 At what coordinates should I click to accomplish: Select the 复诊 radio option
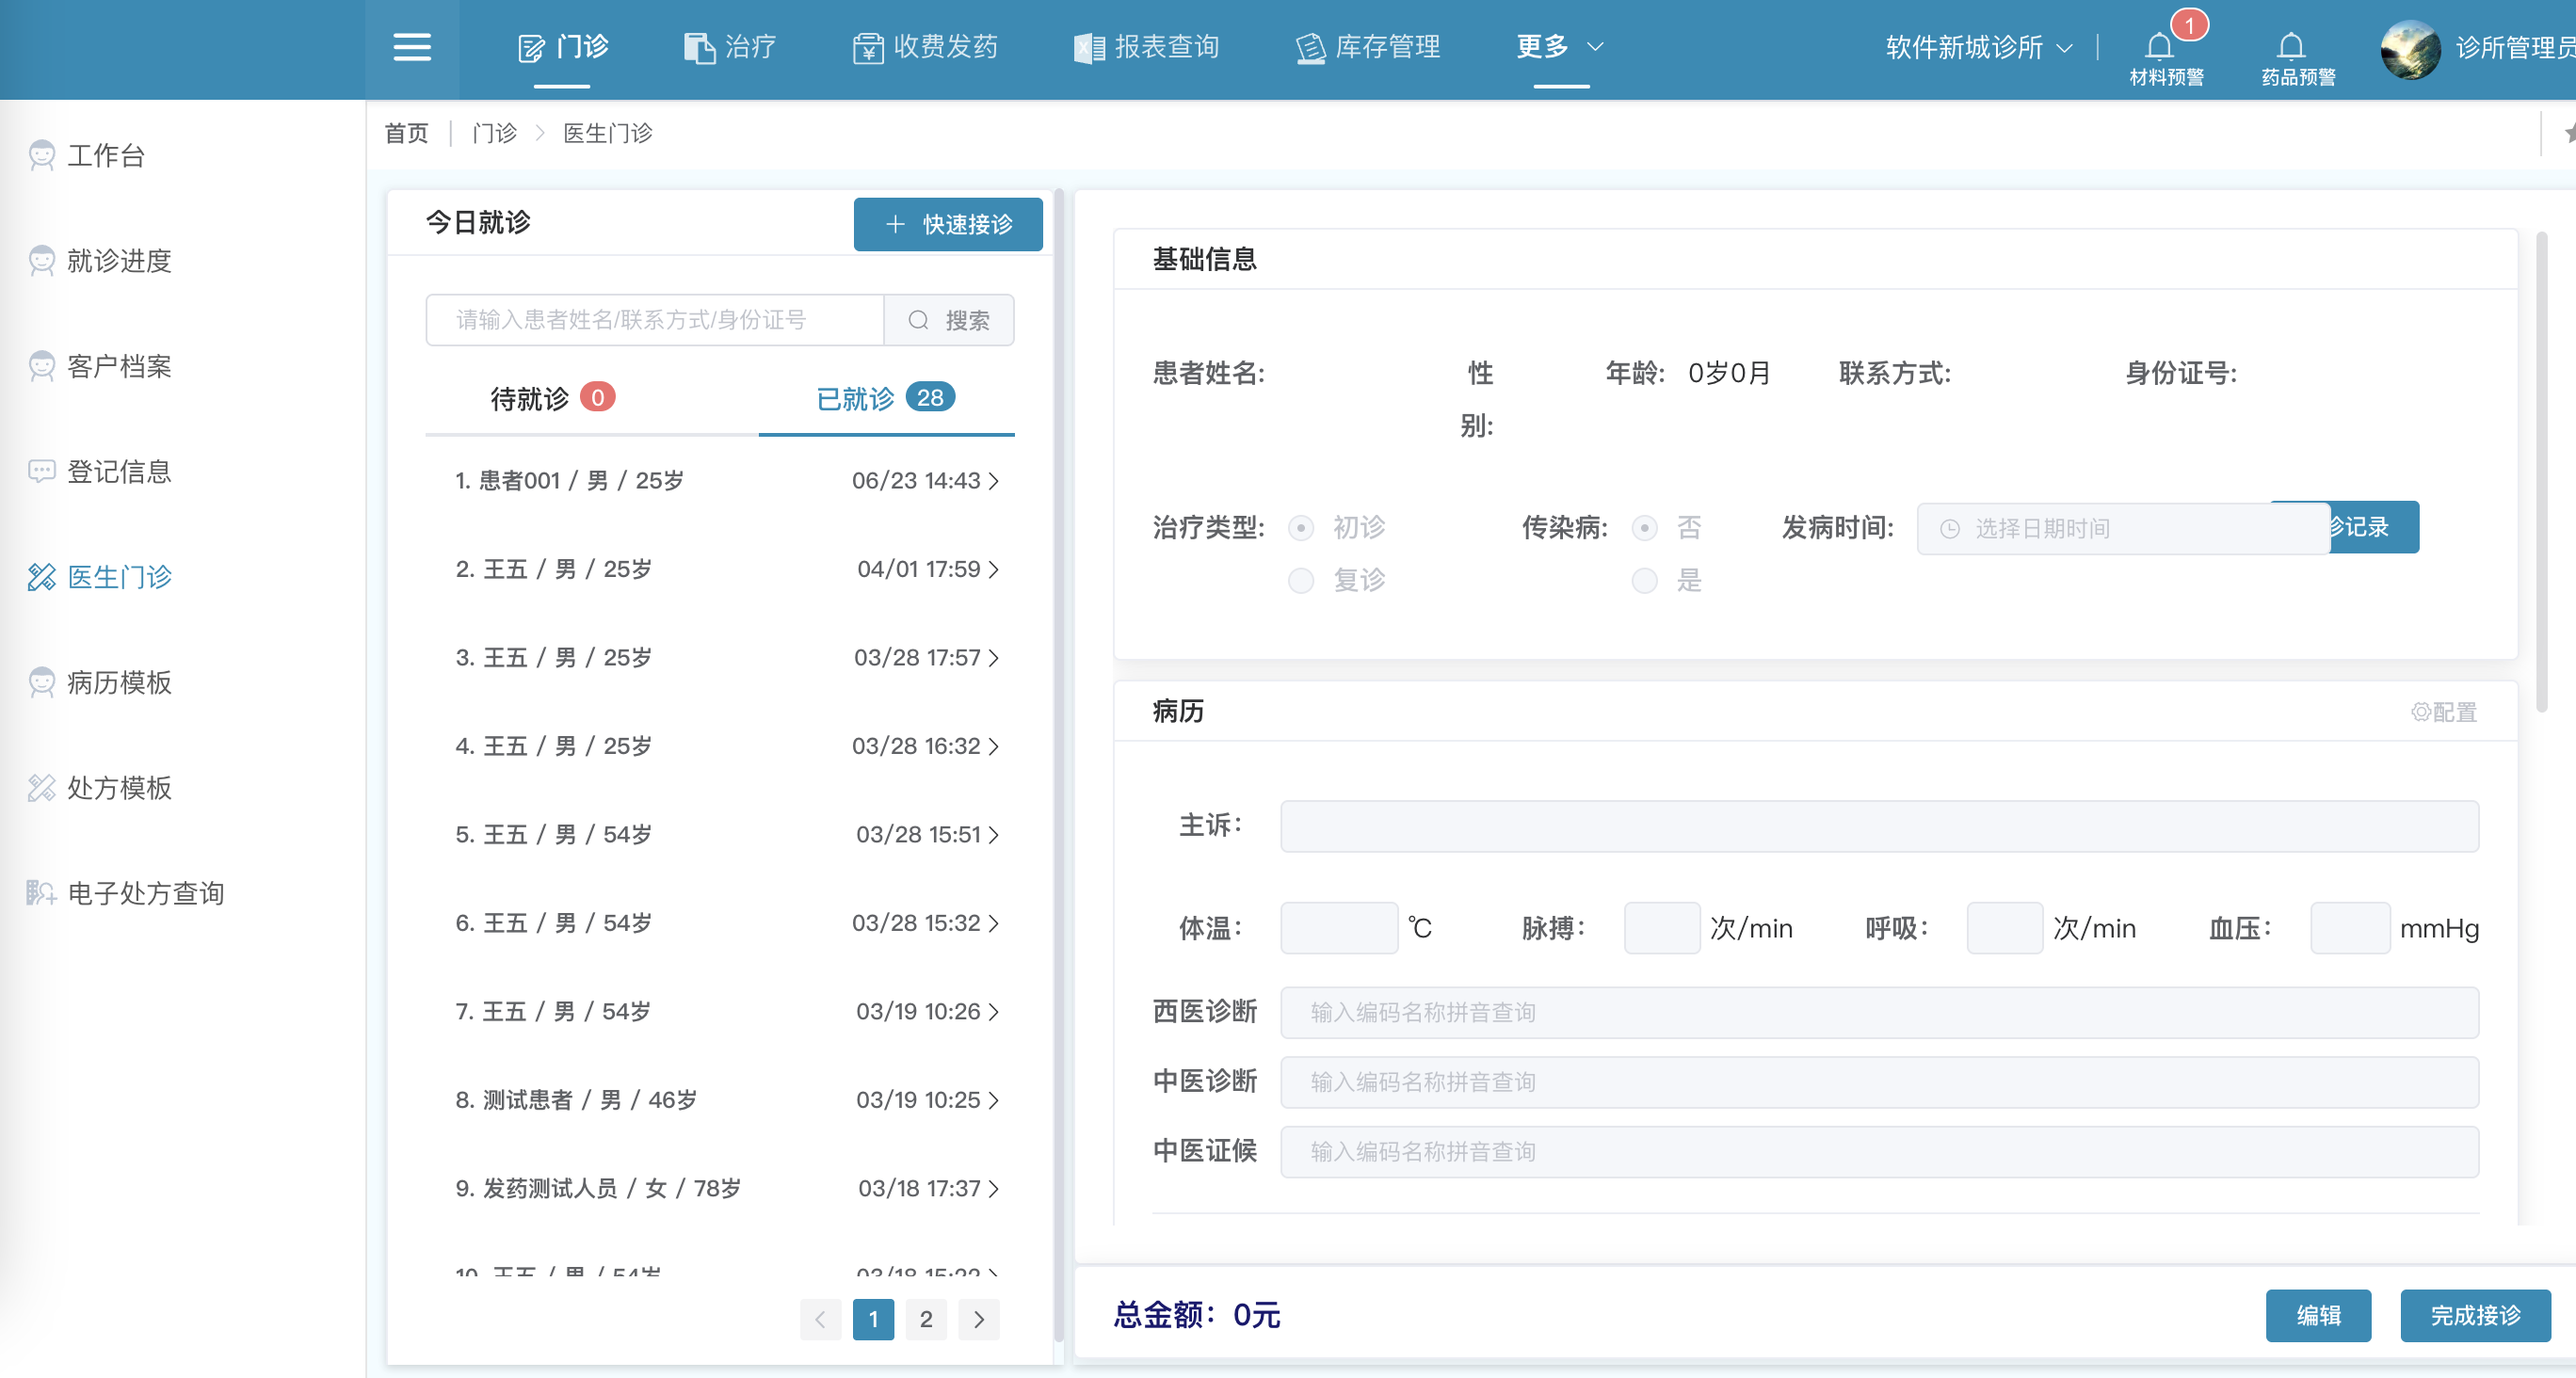pyautogui.click(x=1300, y=581)
